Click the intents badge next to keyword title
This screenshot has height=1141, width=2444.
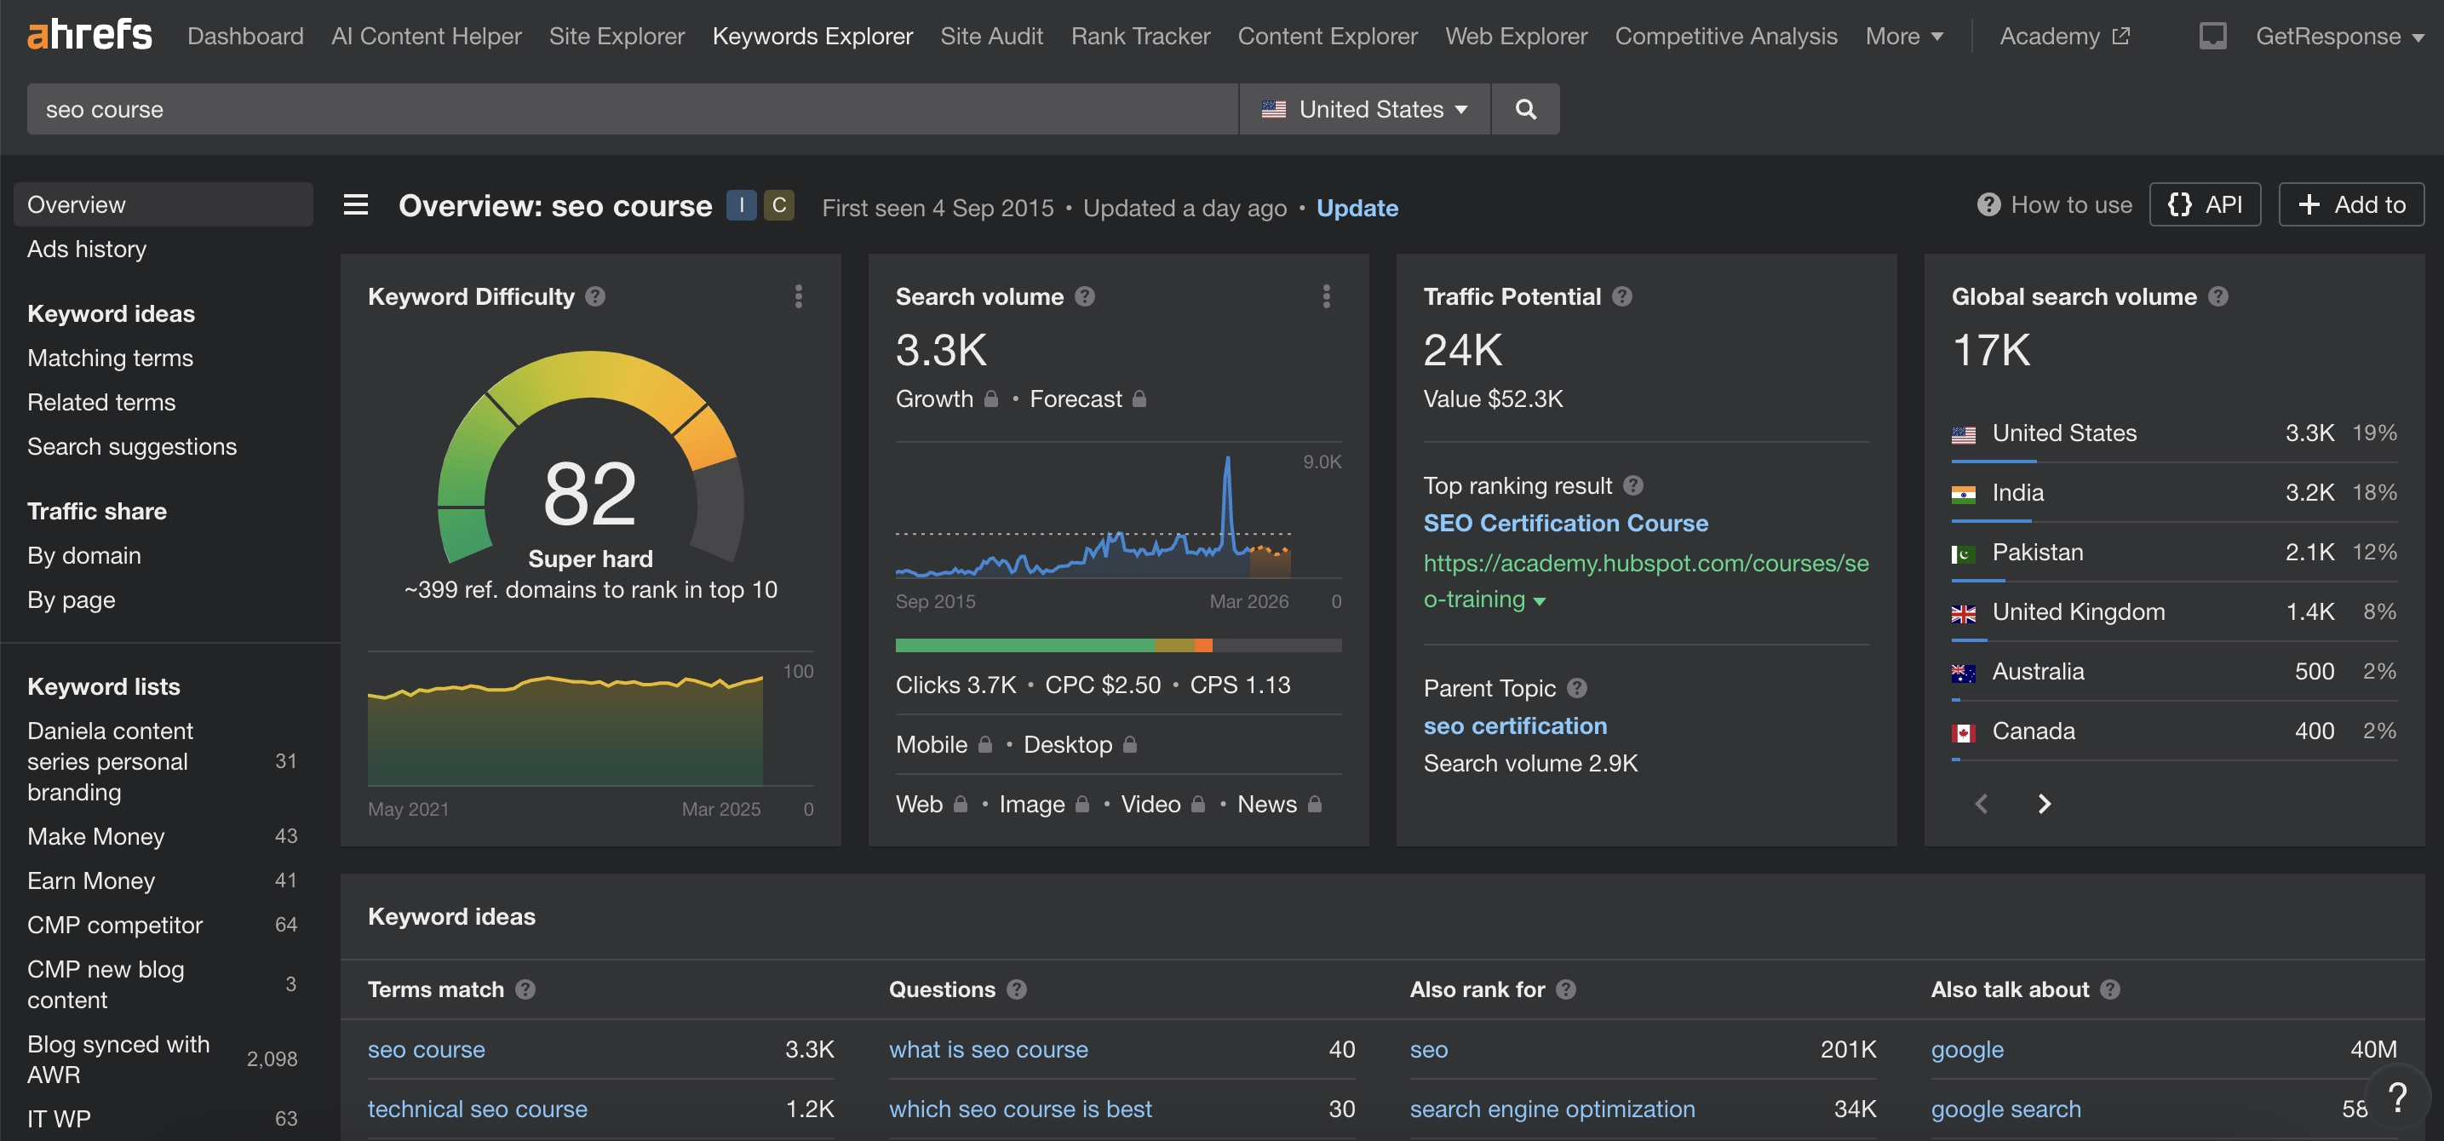(x=742, y=205)
